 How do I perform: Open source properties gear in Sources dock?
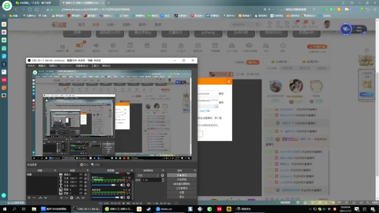point(72,198)
